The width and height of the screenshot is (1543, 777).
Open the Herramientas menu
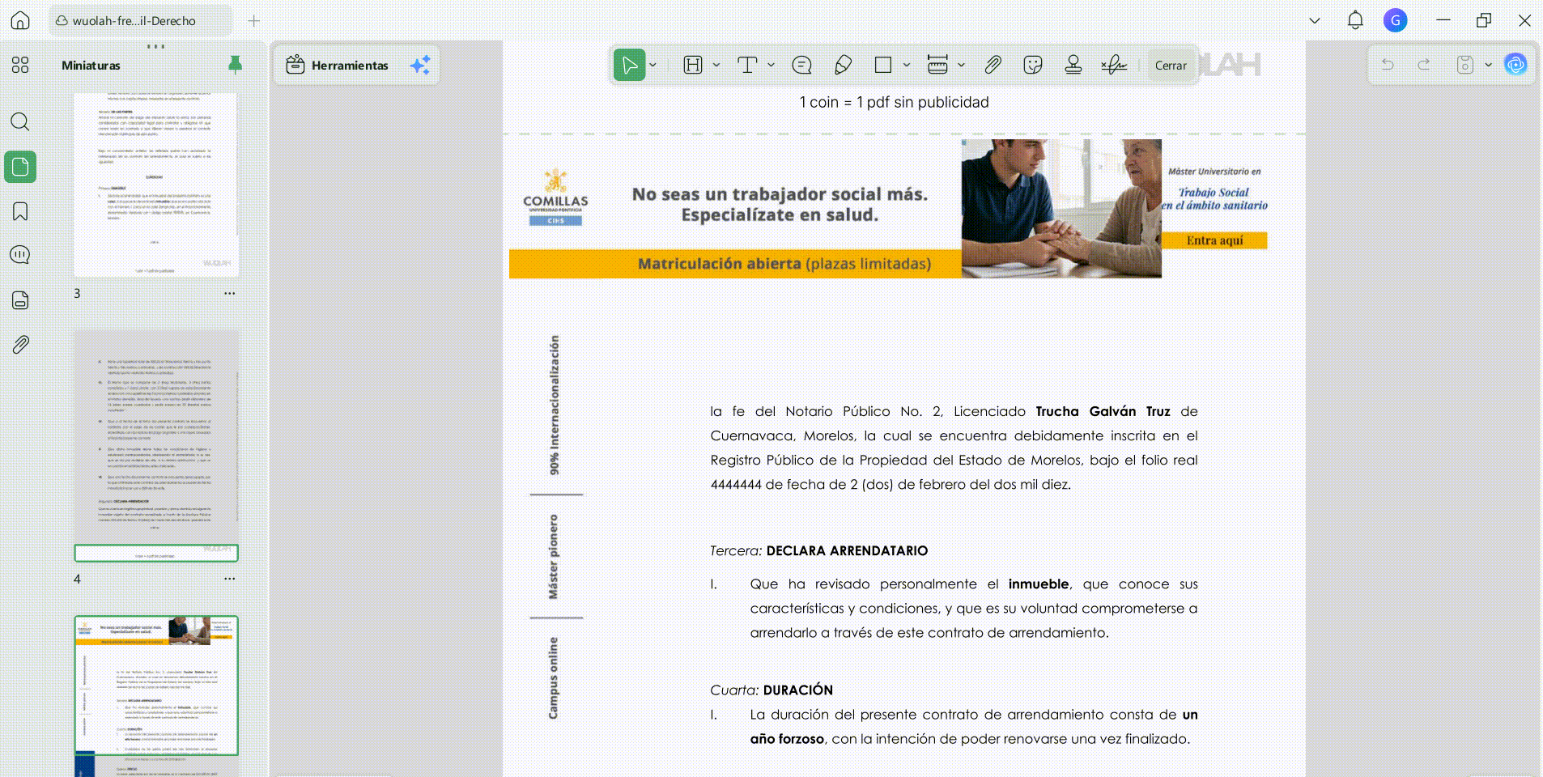pos(338,65)
